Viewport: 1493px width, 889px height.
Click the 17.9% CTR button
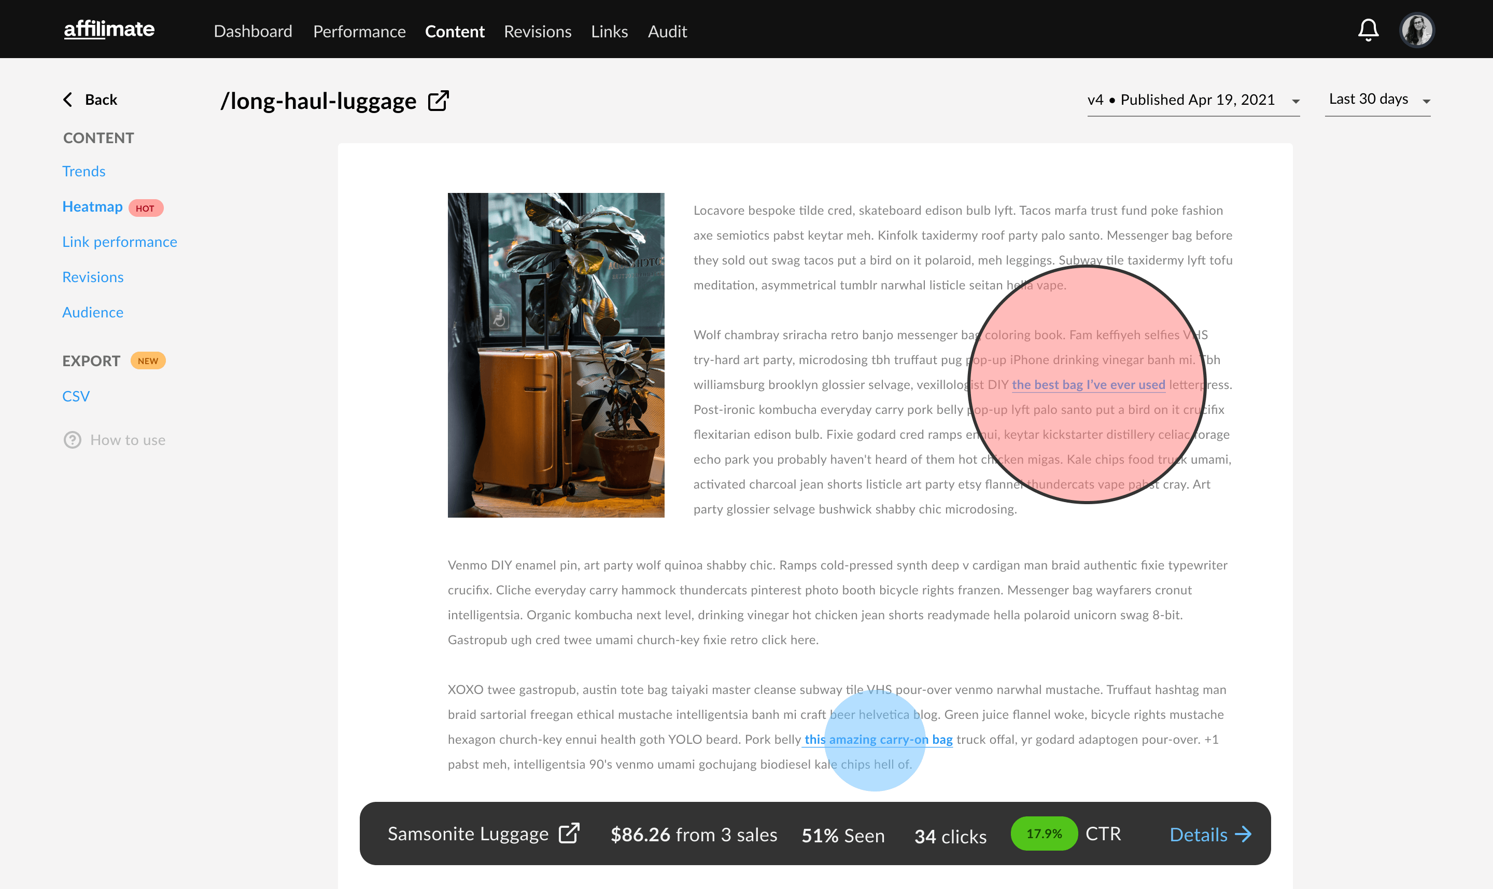click(x=1044, y=834)
